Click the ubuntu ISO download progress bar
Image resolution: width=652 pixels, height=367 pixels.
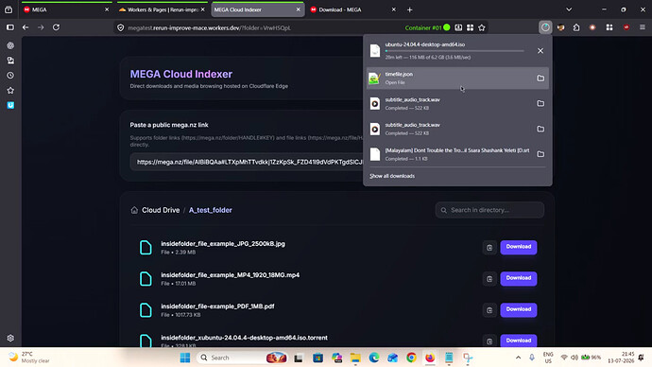(455, 51)
